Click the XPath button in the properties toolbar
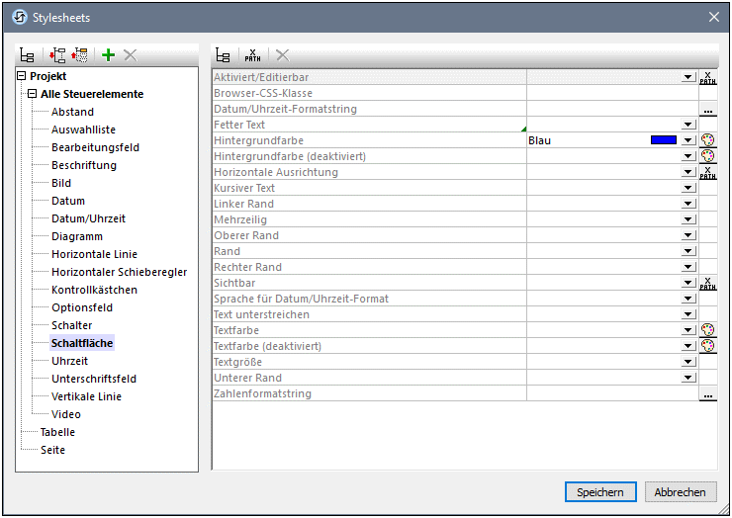 [253, 56]
